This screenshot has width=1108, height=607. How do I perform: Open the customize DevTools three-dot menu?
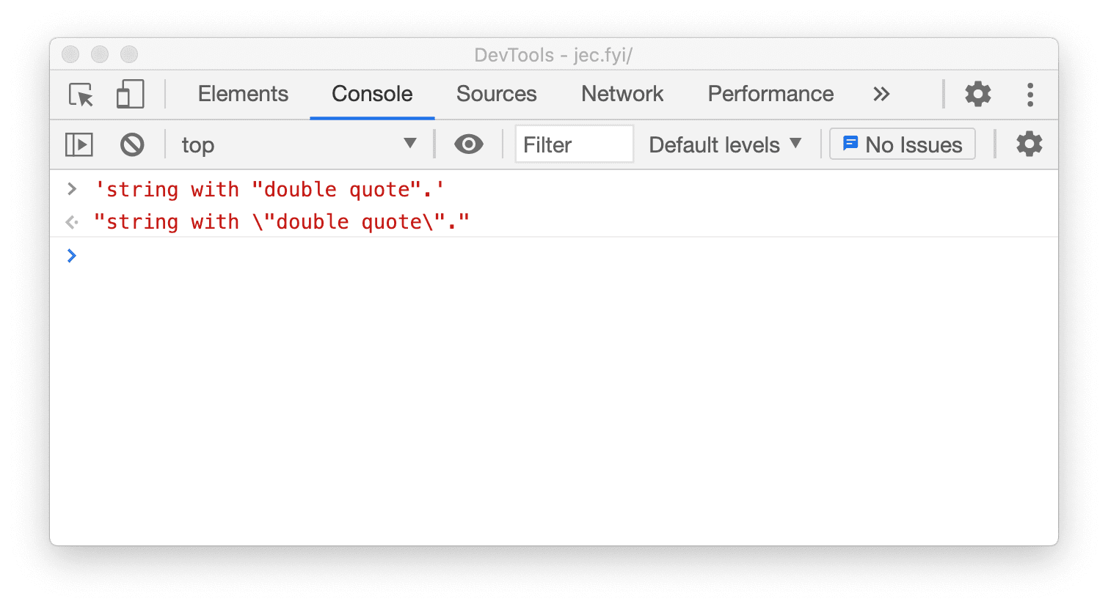coord(1030,94)
